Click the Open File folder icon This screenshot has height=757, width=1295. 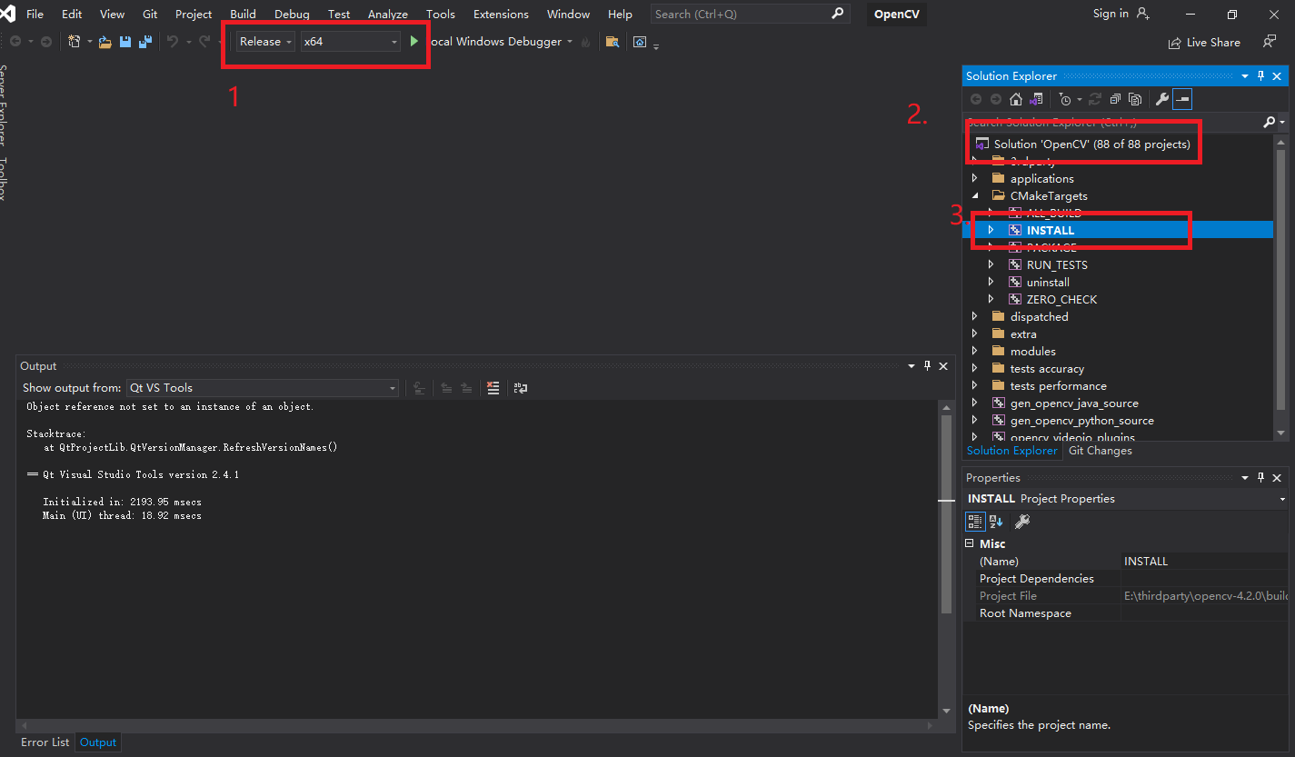[x=105, y=42]
